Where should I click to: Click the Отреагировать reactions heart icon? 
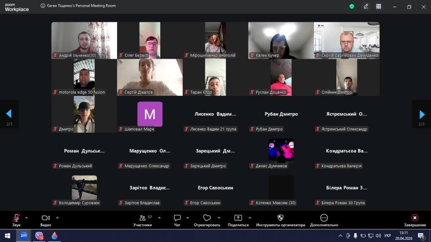[x=207, y=218]
